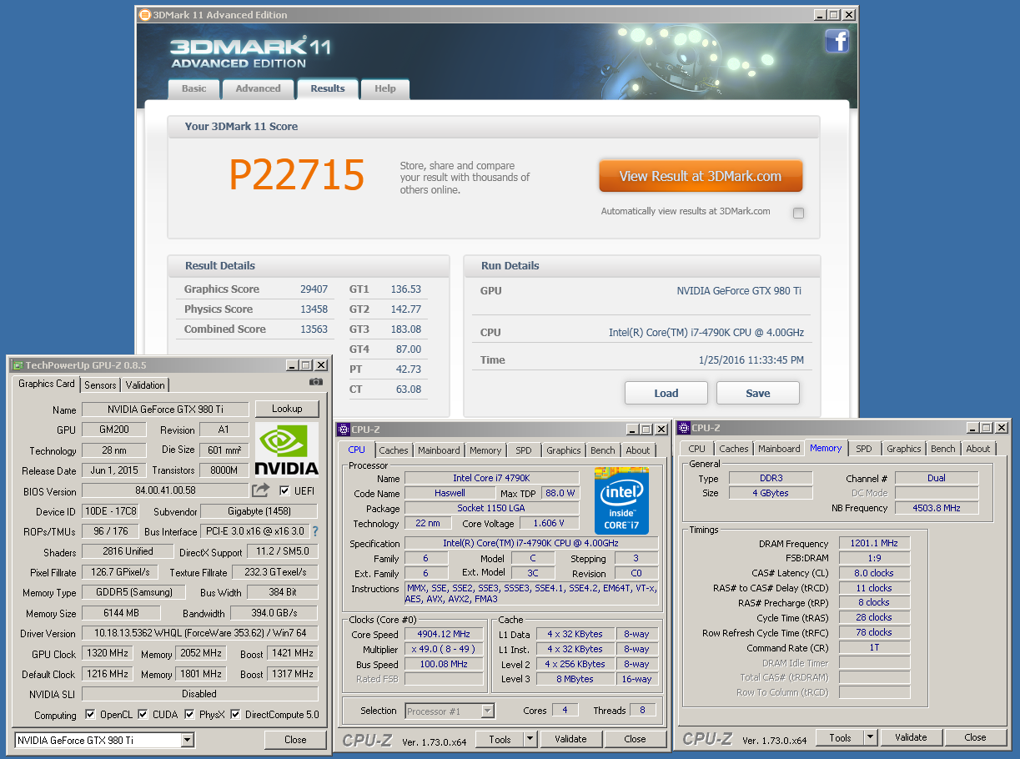Click the CPU-Z Memory window title icon

click(684, 427)
